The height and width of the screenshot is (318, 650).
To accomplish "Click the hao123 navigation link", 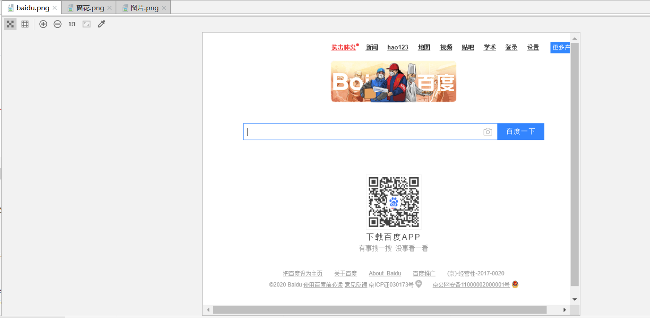I will coord(397,47).
